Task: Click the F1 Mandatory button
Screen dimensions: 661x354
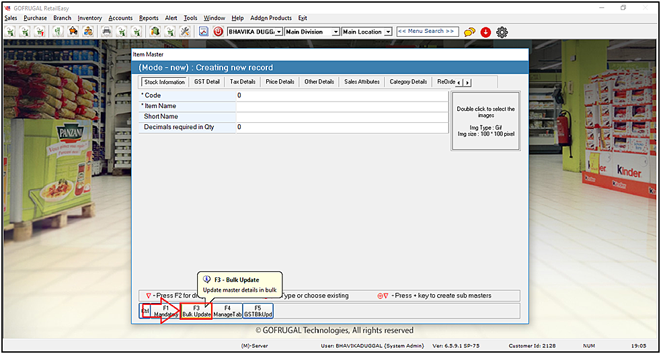Action: pyautogui.click(x=165, y=311)
